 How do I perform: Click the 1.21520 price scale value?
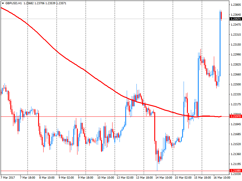click(236, 144)
